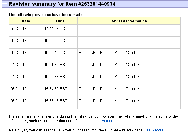This screenshot has width=188, height=140.
Task: Click Learn more link about seller revisions
Action: coord(105,121)
